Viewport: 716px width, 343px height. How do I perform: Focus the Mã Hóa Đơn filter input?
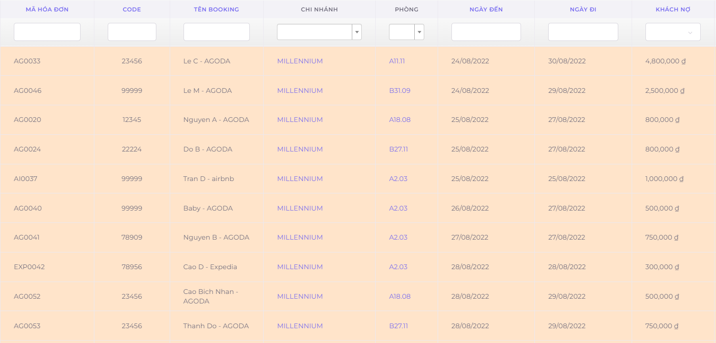click(47, 32)
